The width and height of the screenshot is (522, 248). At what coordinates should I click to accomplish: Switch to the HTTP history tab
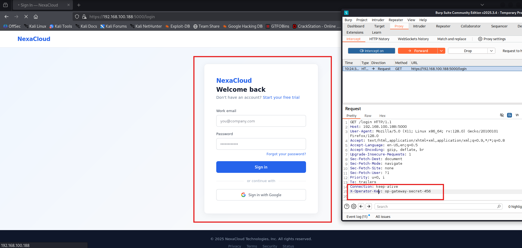click(379, 39)
